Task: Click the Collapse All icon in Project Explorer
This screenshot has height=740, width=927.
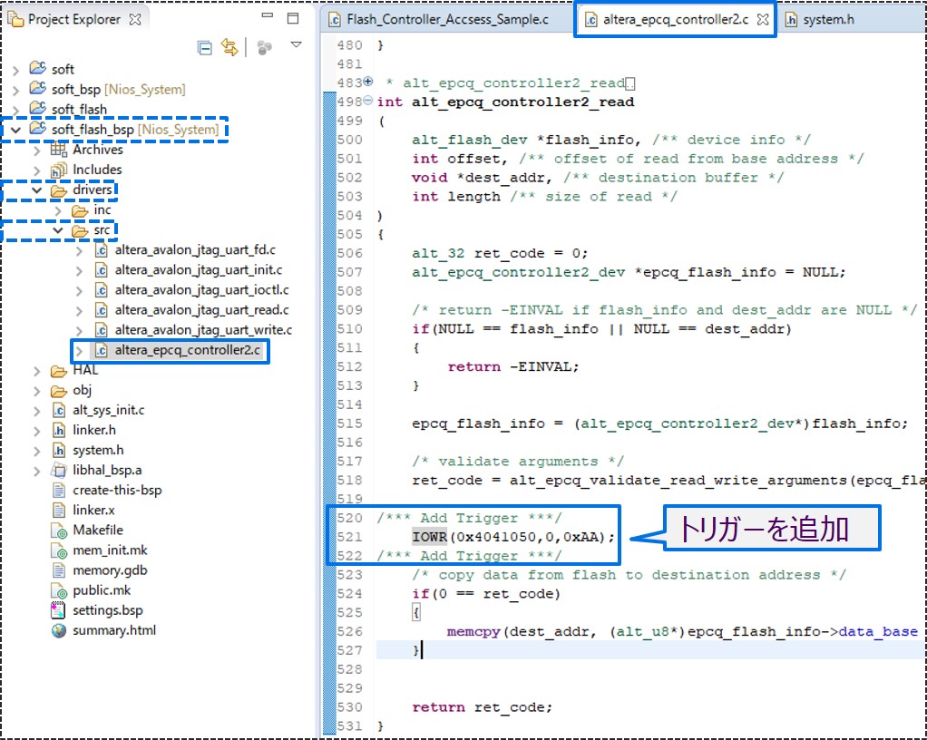Action: 205,48
